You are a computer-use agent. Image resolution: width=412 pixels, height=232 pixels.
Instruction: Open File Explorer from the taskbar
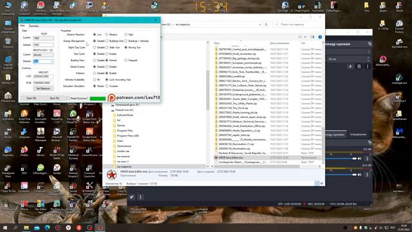coord(26,227)
